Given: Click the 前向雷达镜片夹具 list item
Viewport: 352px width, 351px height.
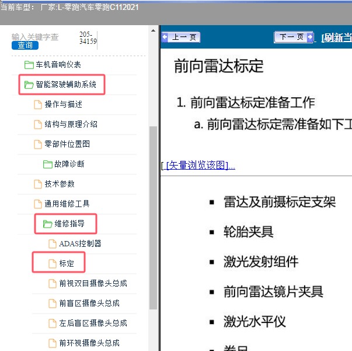Looking at the screenshot, I should click(273, 291).
